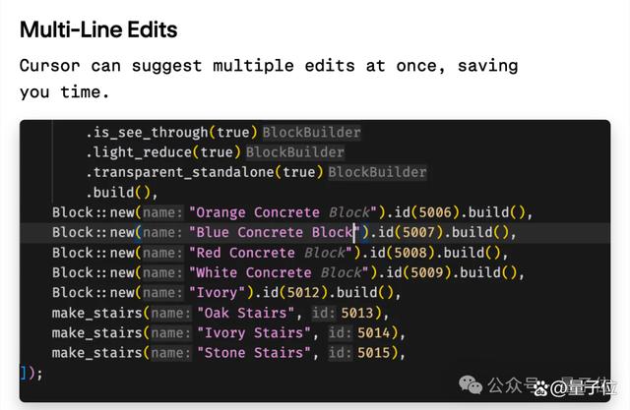Click the "Red Concrete Block" string
This screenshot has width=630, height=410.
(x=269, y=253)
